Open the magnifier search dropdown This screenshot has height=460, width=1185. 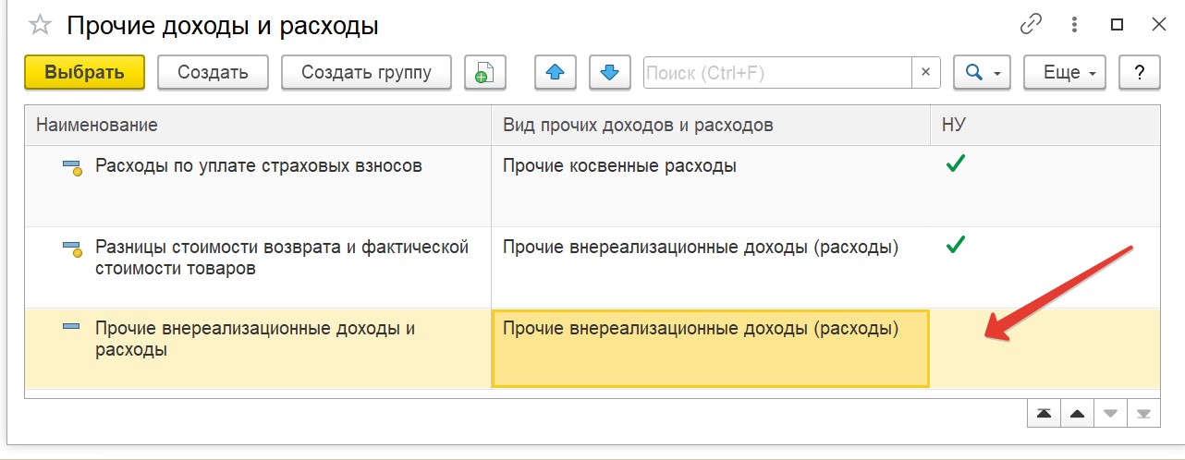982,72
